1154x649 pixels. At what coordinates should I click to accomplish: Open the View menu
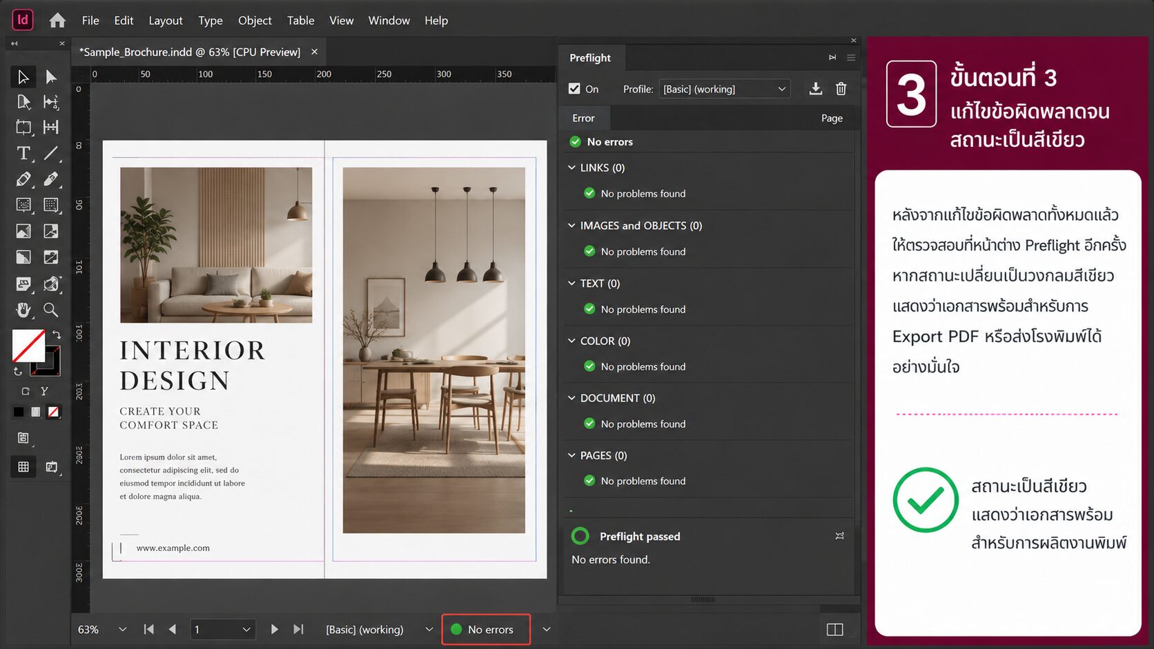[342, 21]
